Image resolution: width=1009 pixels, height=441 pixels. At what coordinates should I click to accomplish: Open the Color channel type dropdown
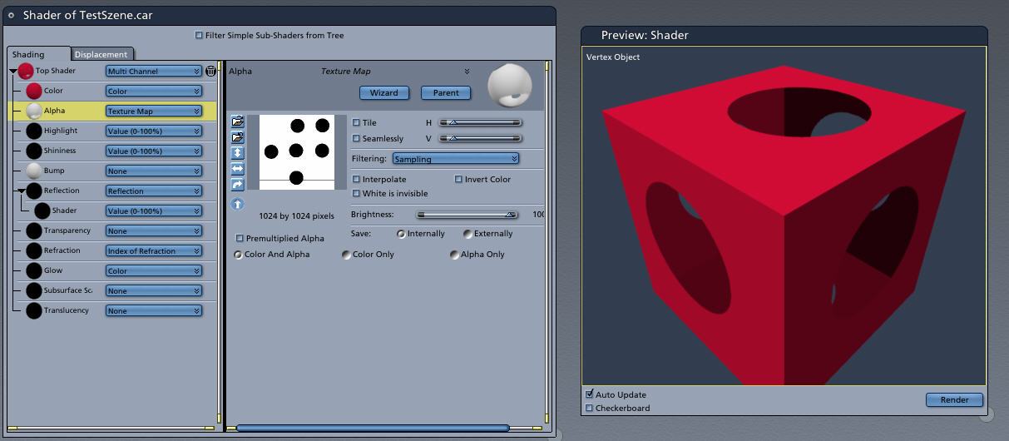pos(154,92)
